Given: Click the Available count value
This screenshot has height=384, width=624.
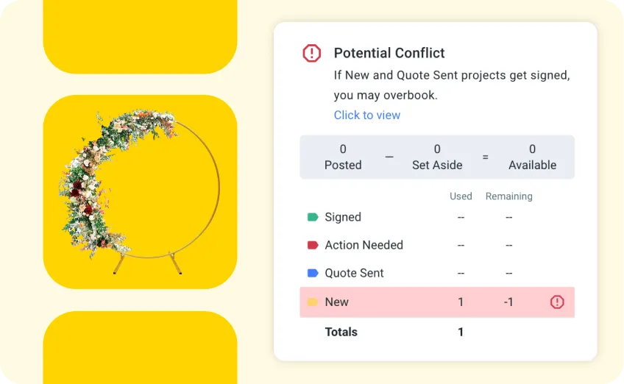Looking at the screenshot, I should 532,150.
